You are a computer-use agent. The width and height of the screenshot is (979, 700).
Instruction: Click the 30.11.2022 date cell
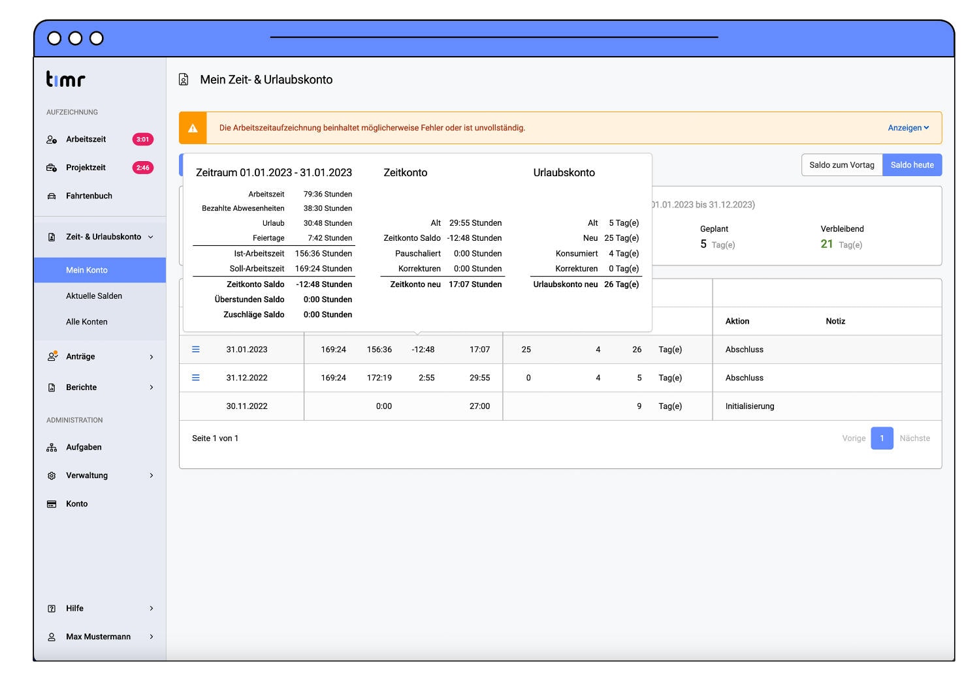247,406
